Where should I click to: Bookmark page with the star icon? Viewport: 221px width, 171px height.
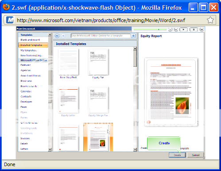(210, 20)
